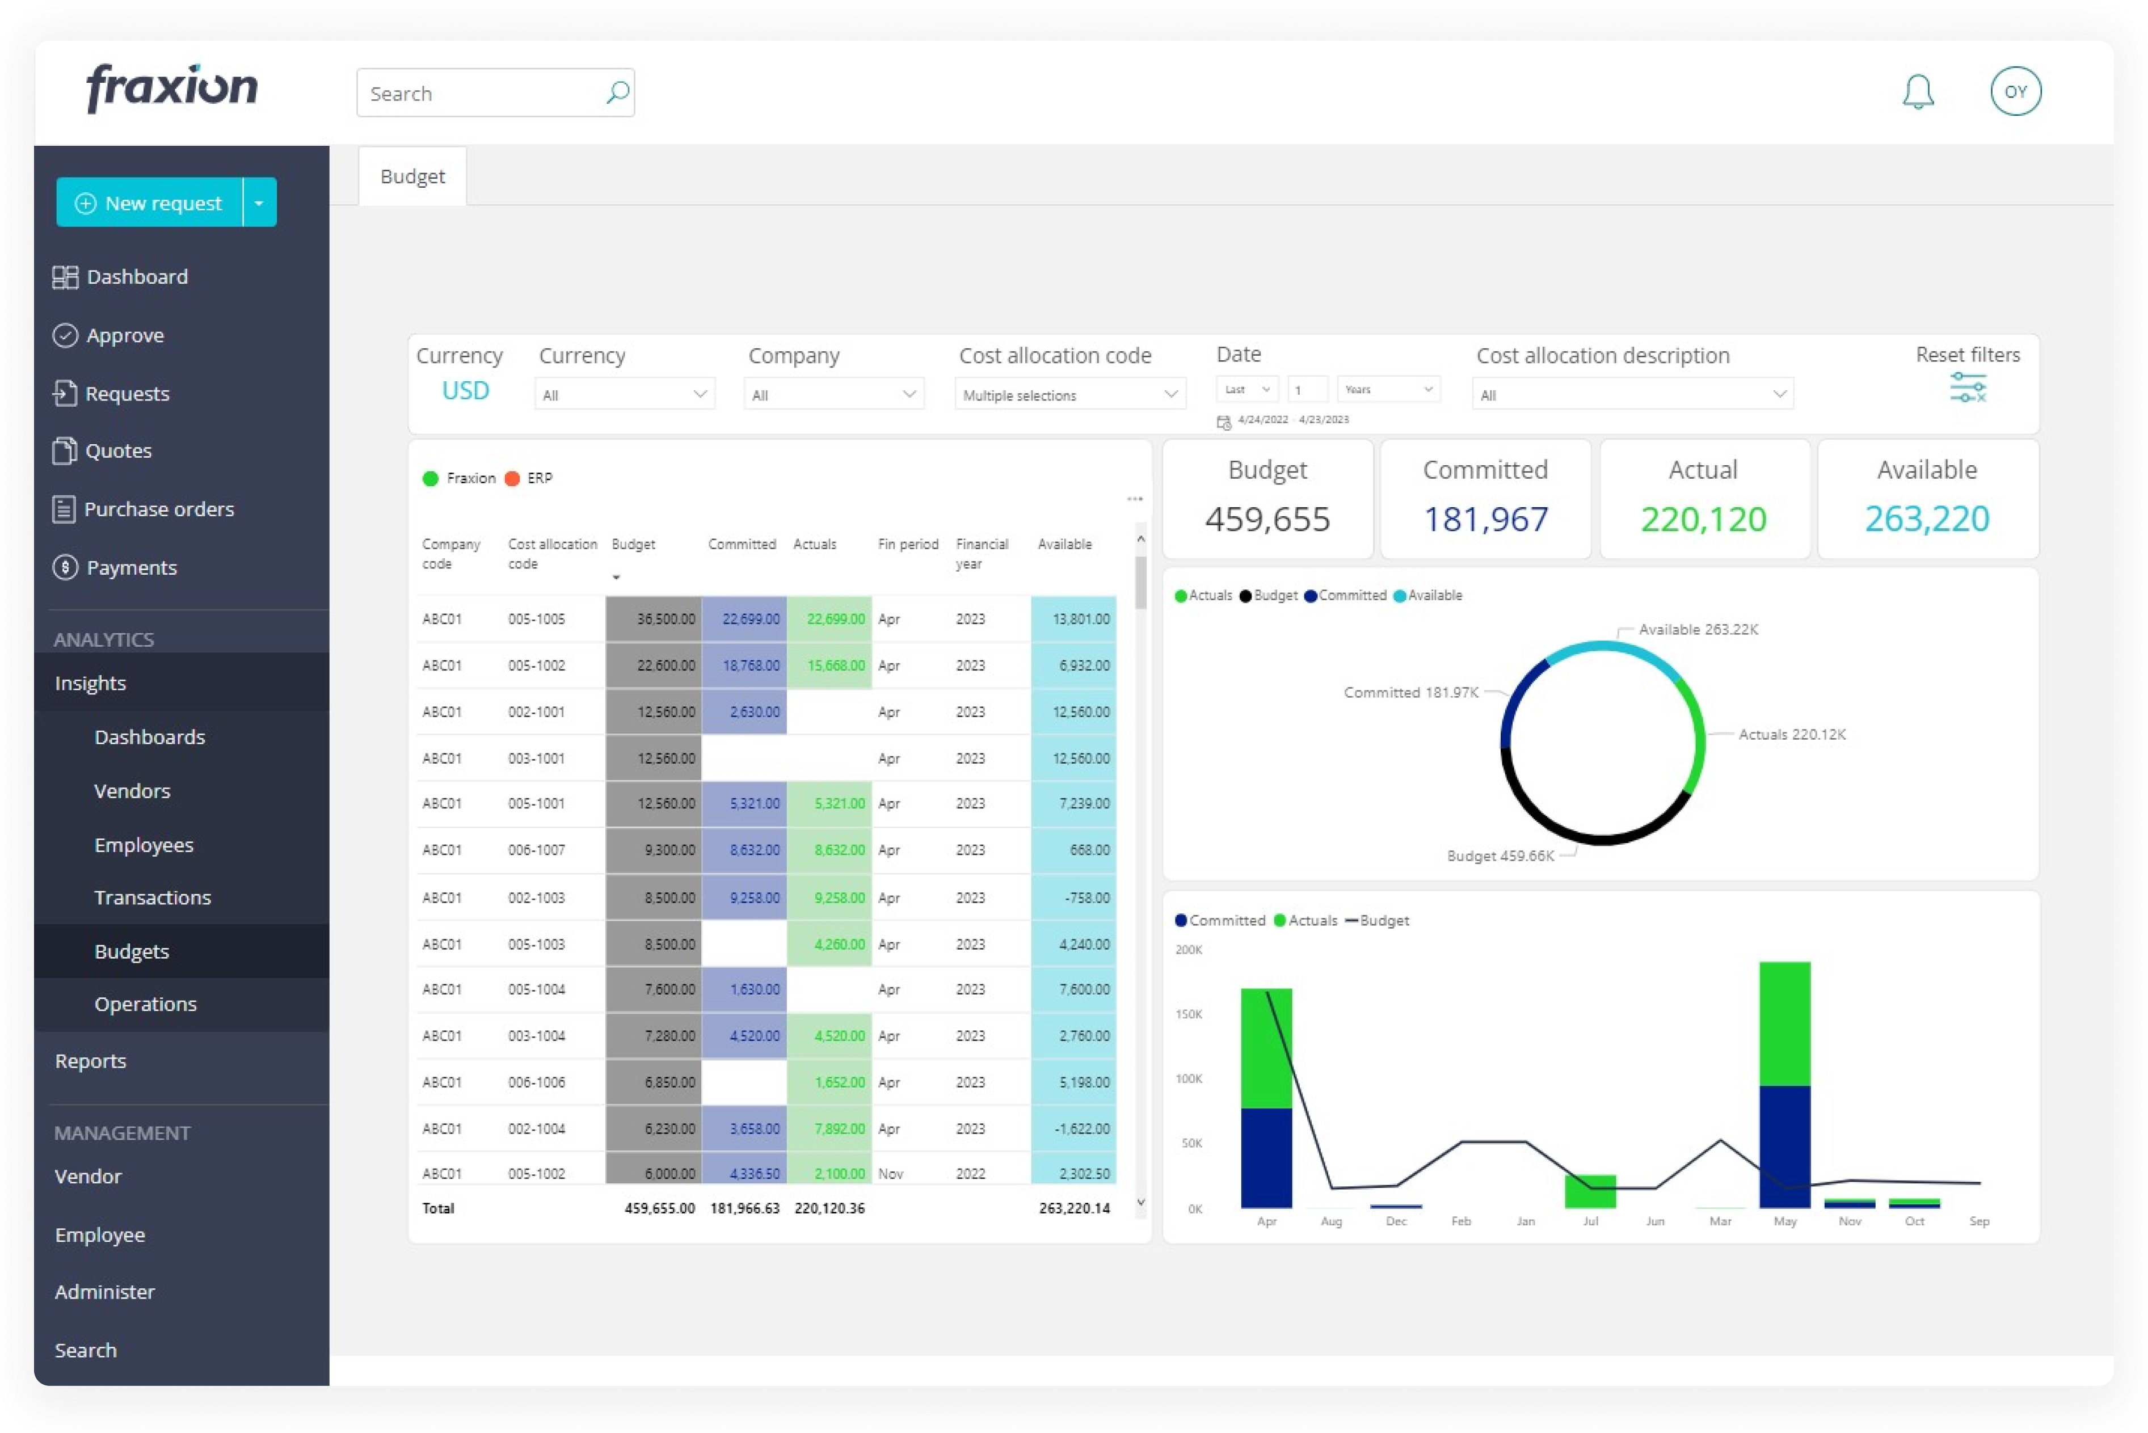
Task: Open Search in the sidebar
Action: click(86, 1350)
